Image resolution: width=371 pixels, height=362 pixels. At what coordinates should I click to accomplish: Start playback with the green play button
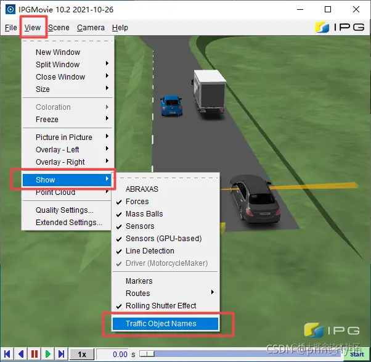tap(48, 354)
